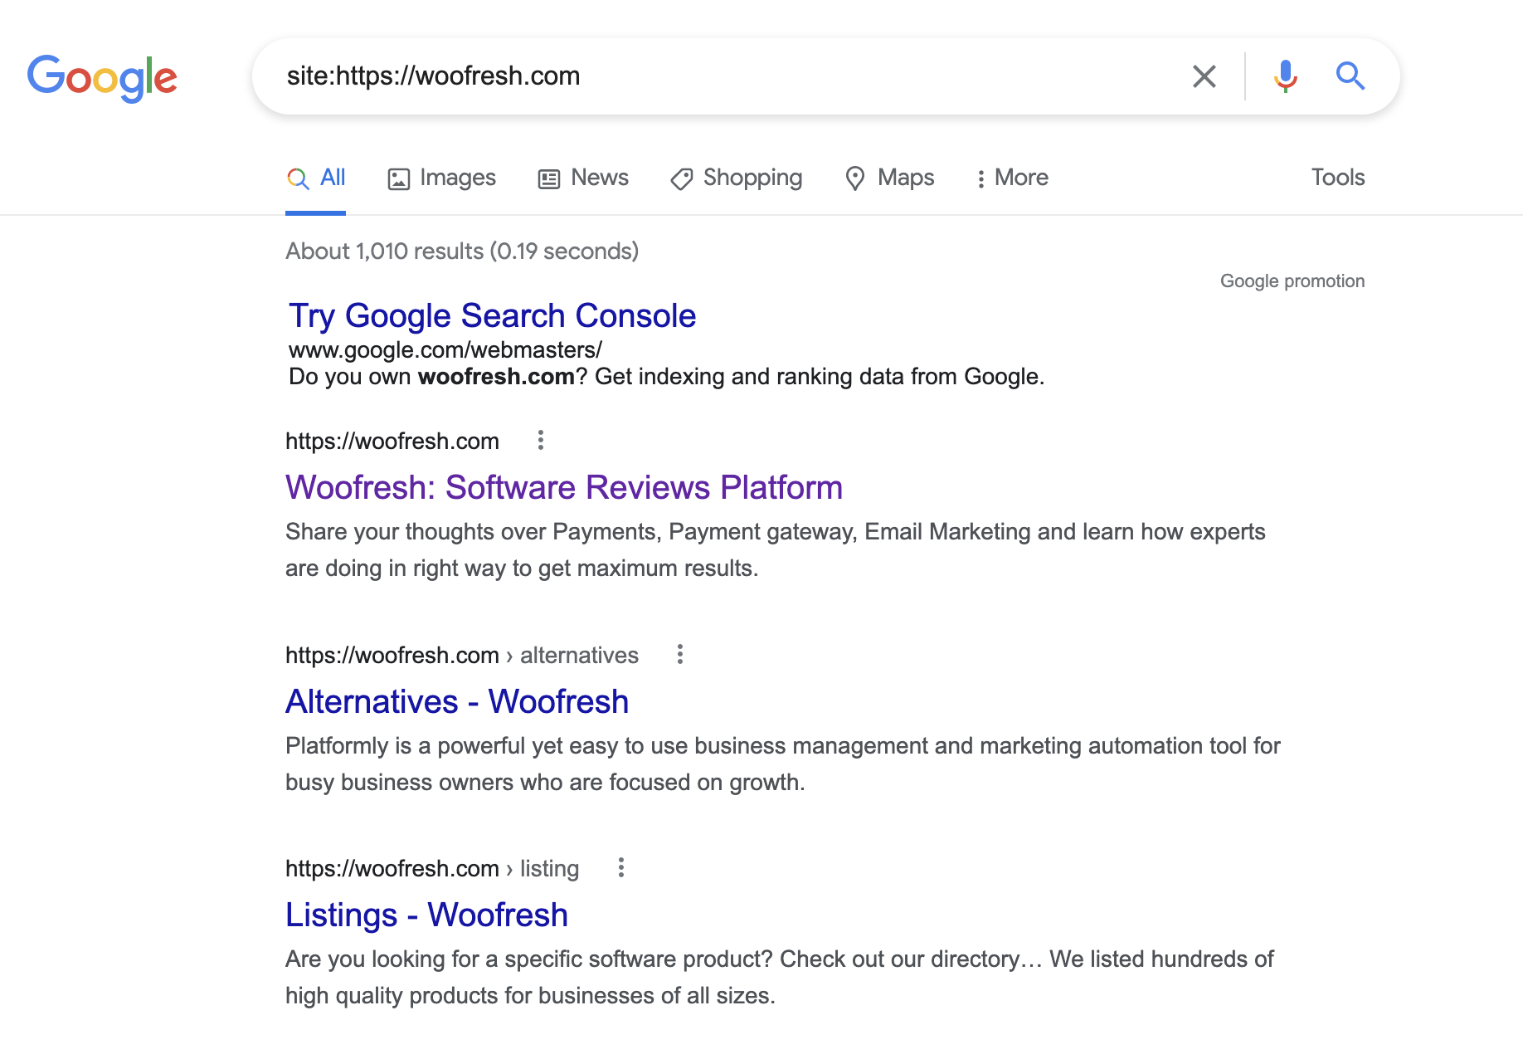Switch to the News tab
The image size is (1523, 1059).
(x=583, y=178)
